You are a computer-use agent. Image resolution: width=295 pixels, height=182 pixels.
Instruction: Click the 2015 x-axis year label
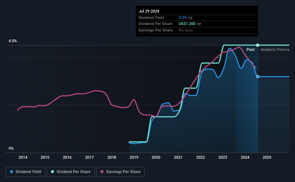45,157
